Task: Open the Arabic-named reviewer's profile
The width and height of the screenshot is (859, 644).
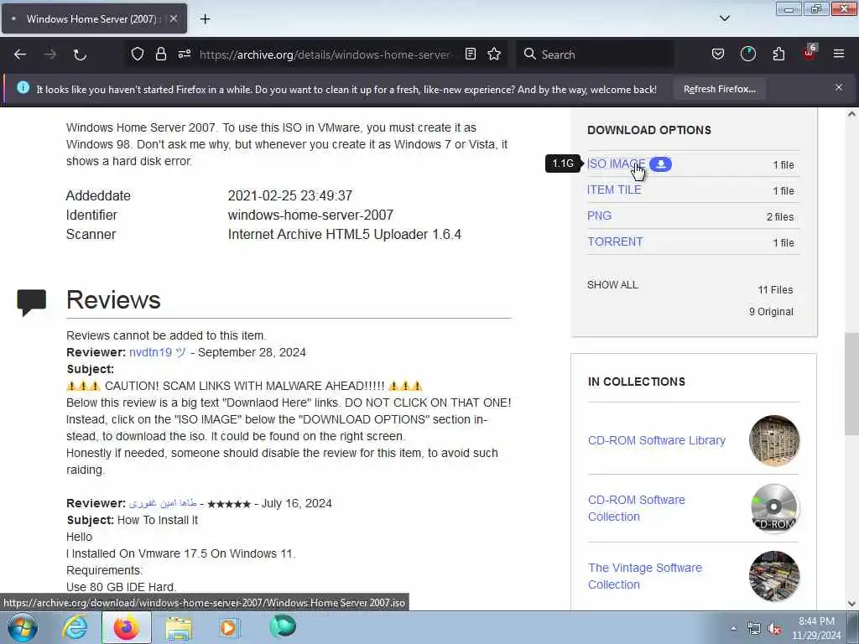Action: pyautogui.click(x=163, y=503)
